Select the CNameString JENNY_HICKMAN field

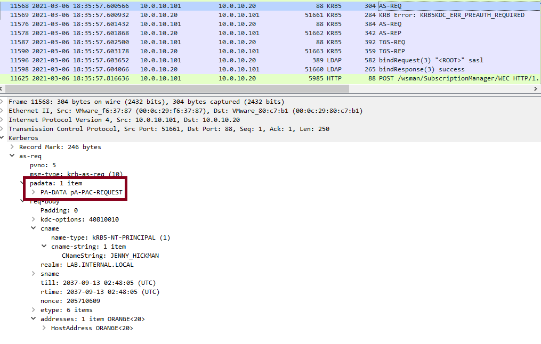[x=110, y=256]
